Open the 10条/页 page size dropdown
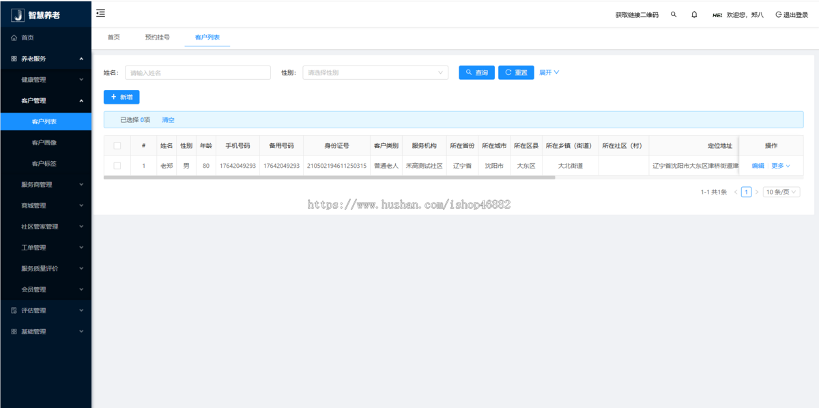The image size is (819, 408). click(x=781, y=192)
